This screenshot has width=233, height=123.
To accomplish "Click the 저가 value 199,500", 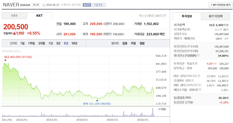I will 96,34.
